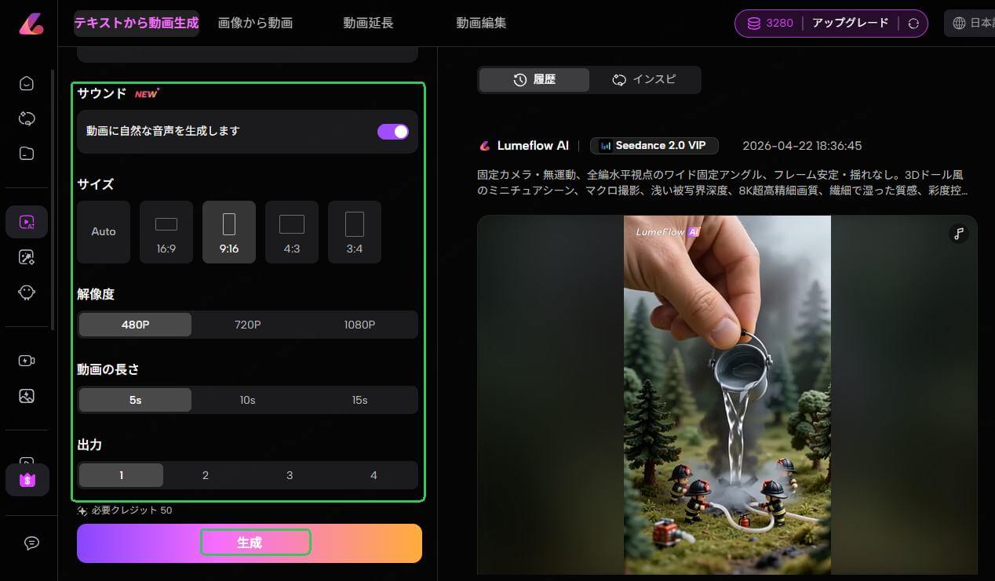The image size is (995, 581).
Task: Select 4:3 aspect ratio
Action: pyautogui.click(x=292, y=232)
